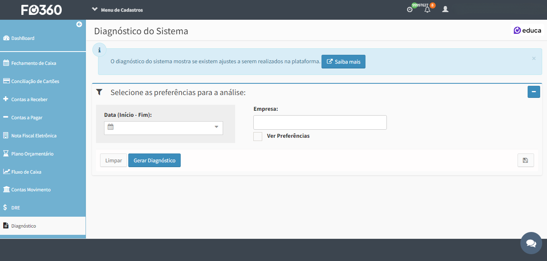
Task: Open the user profile icon
Action: tap(445, 9)
